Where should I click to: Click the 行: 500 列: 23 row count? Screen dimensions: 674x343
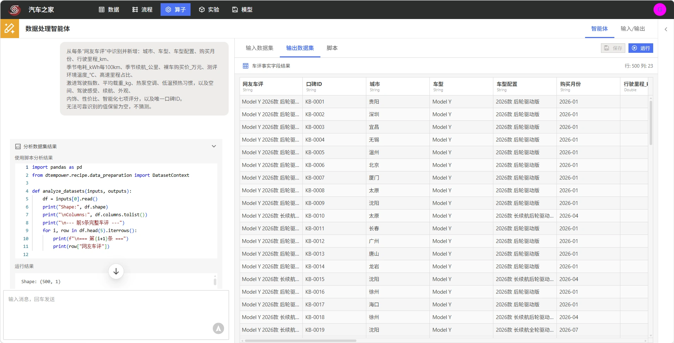(x=639, y=66)
